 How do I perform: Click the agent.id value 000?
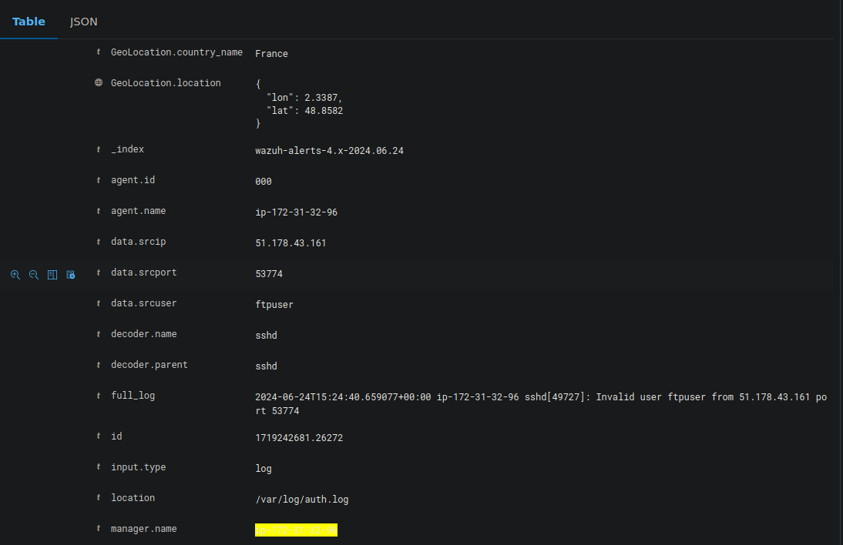264,182
